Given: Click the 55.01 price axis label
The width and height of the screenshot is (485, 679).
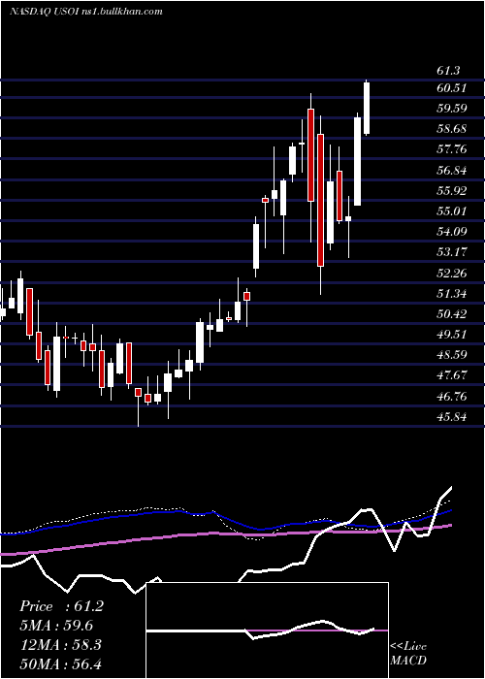Looking at the screenshot, I should pyautogui.click(x=452, y=210).
